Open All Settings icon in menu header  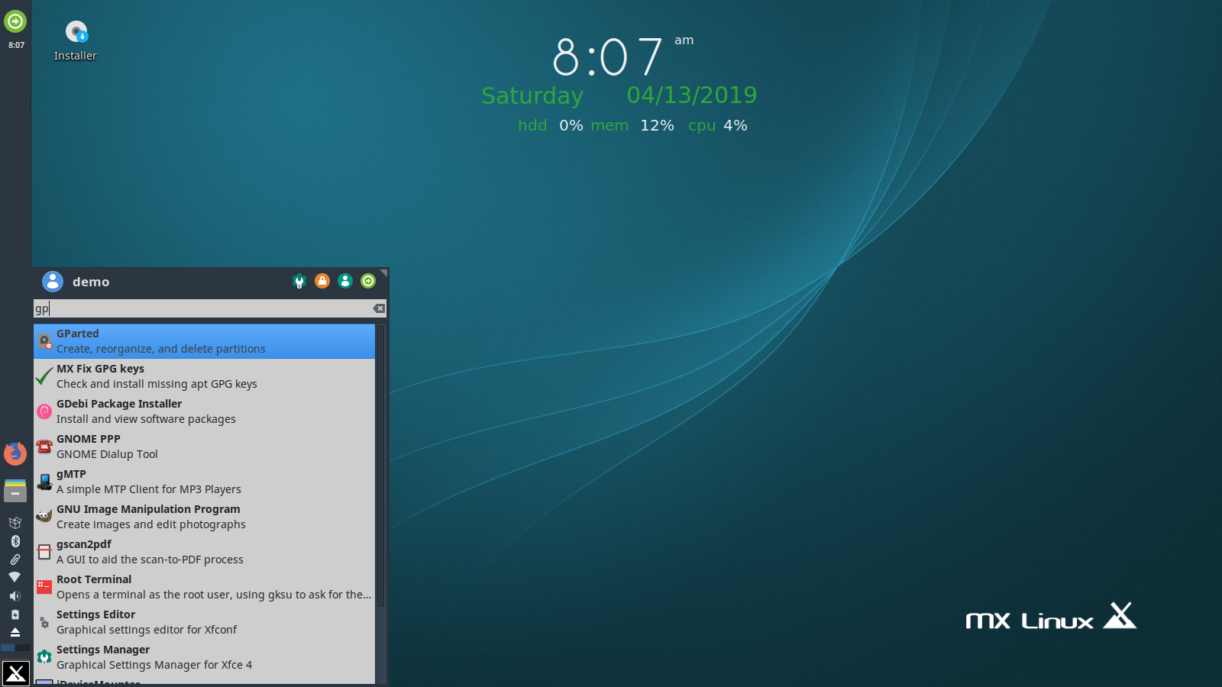coord(299,281)
